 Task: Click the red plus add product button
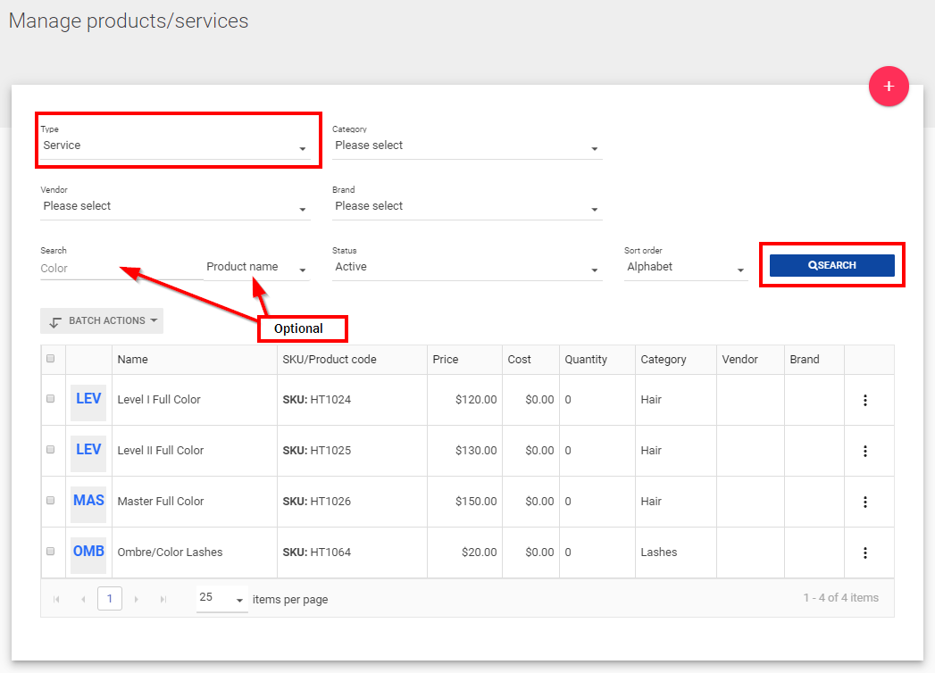tap(888, 87)
